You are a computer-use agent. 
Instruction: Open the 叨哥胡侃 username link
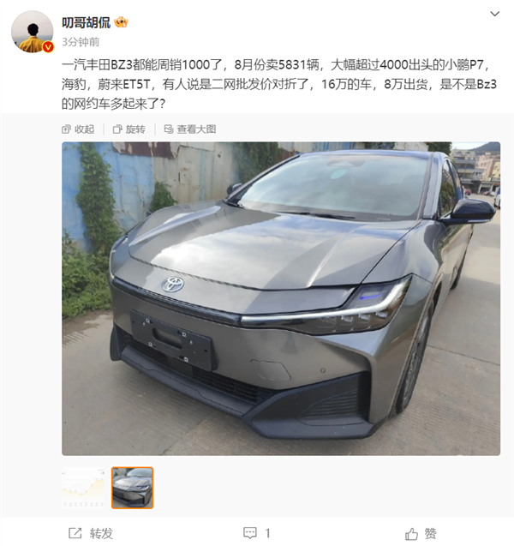[86, 22]
